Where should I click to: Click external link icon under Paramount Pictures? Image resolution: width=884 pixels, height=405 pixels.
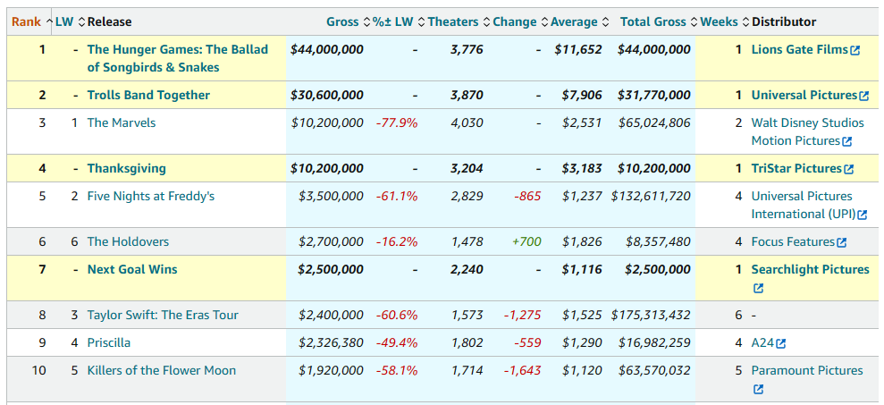pos(758,389)
